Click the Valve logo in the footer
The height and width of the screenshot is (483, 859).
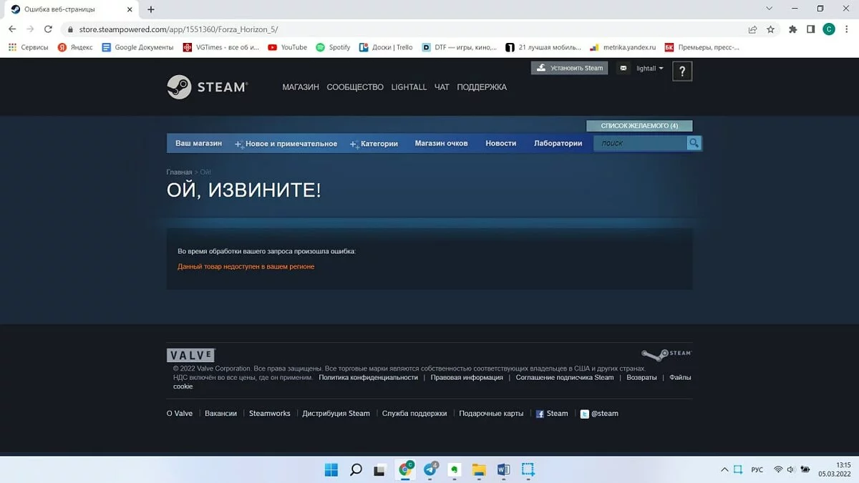[190, 355]
